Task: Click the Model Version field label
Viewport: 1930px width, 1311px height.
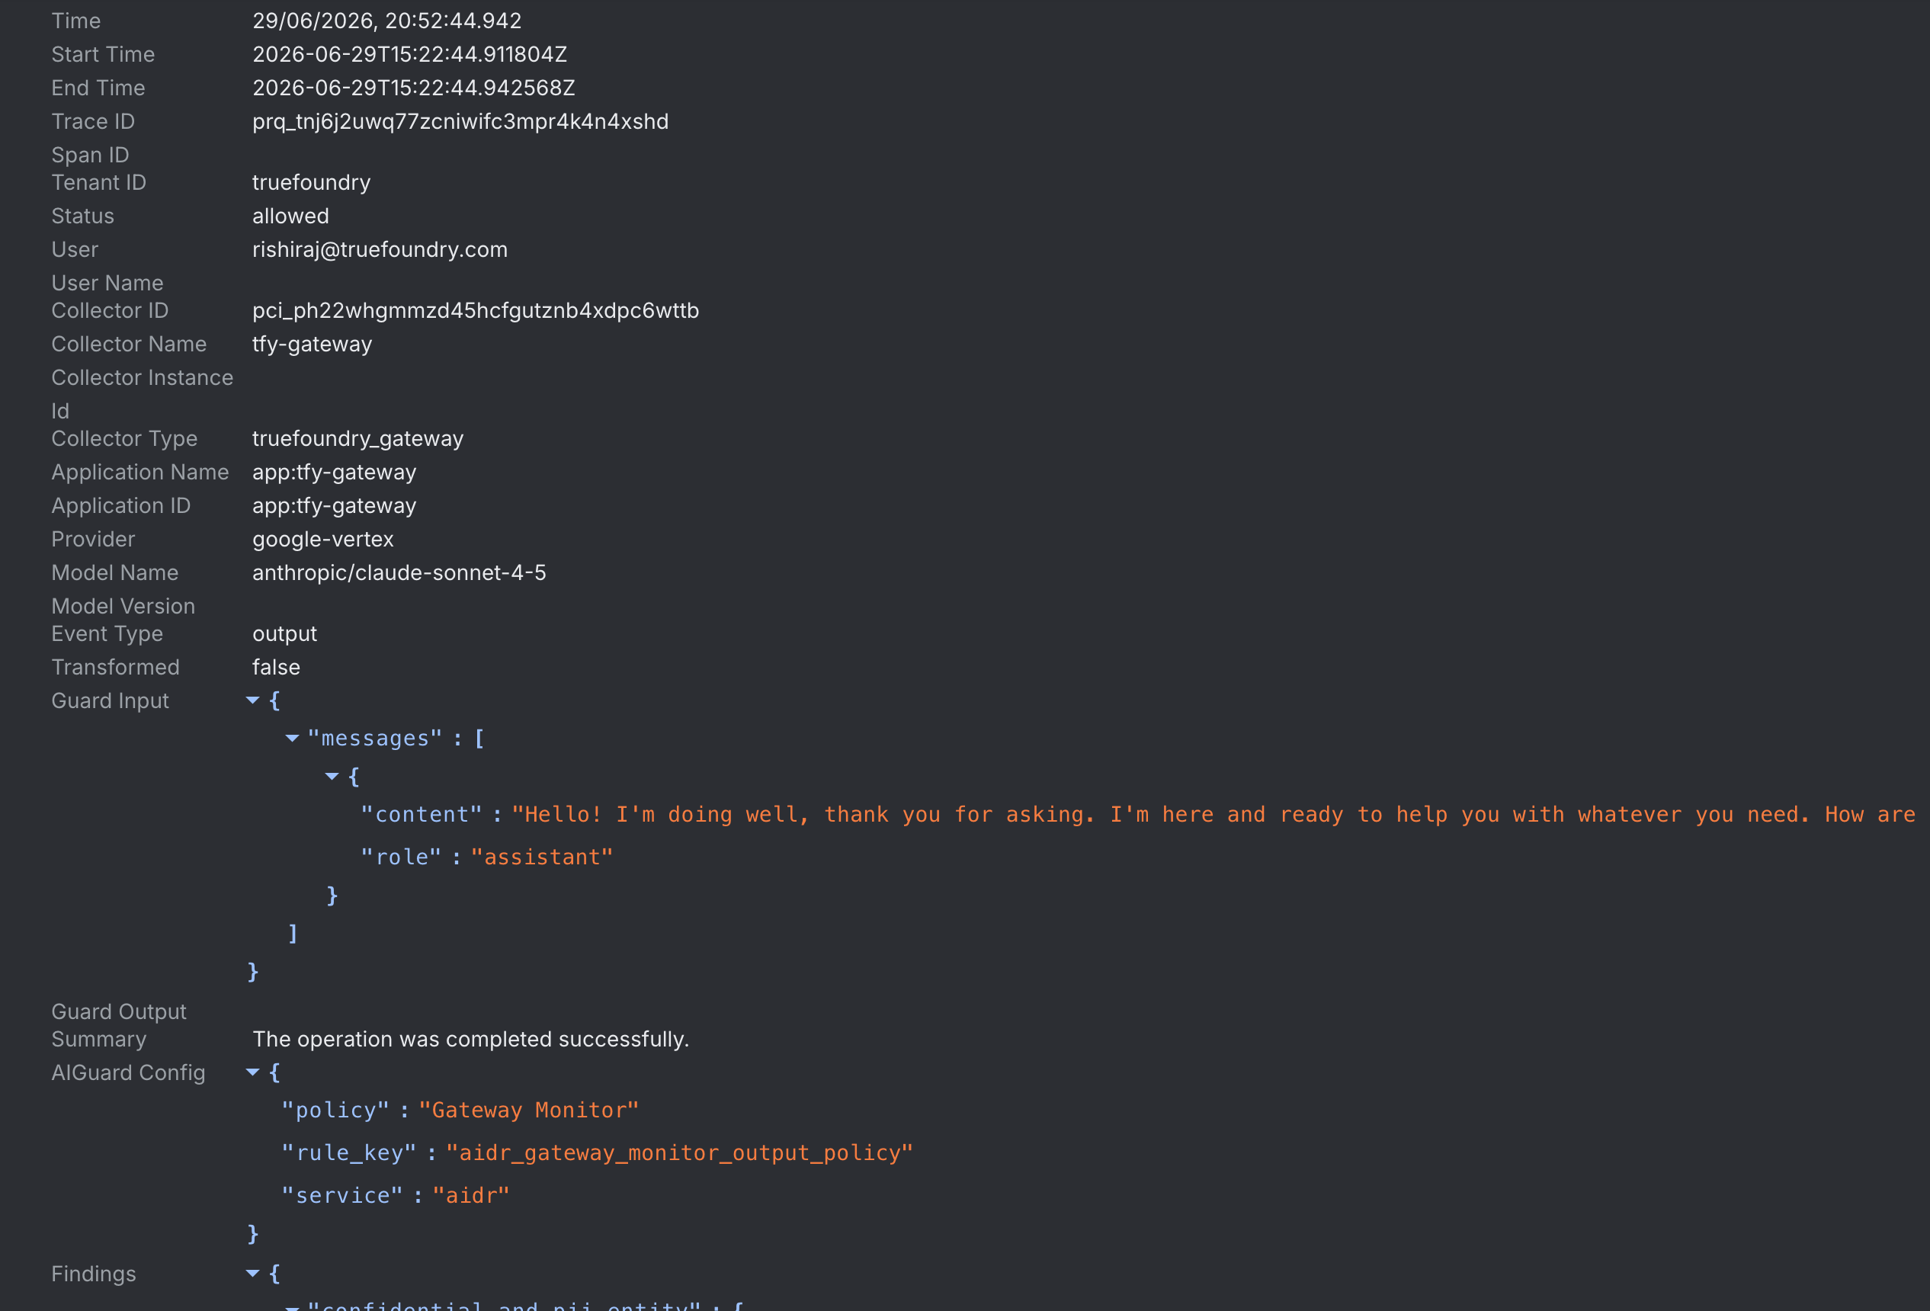Action: click(123, 606)
